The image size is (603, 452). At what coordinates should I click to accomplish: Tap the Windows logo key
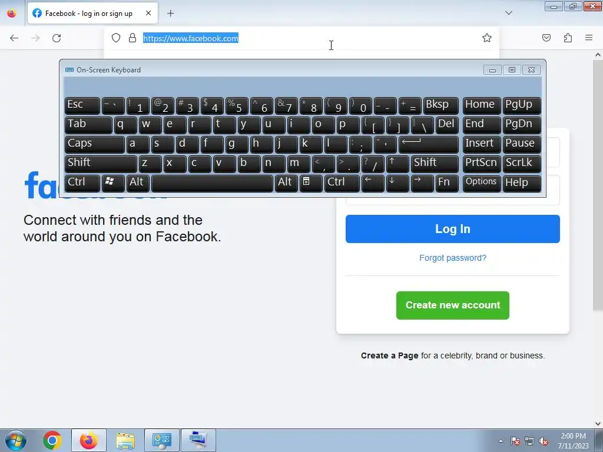[113, 183]
